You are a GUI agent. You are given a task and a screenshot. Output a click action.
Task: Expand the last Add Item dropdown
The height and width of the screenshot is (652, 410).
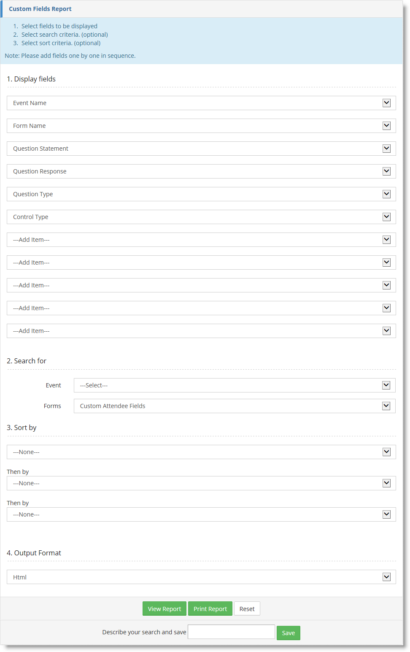tap(201, 331)
